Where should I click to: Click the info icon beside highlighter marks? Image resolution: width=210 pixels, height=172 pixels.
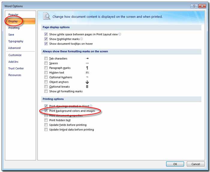[x=81, y=39]
